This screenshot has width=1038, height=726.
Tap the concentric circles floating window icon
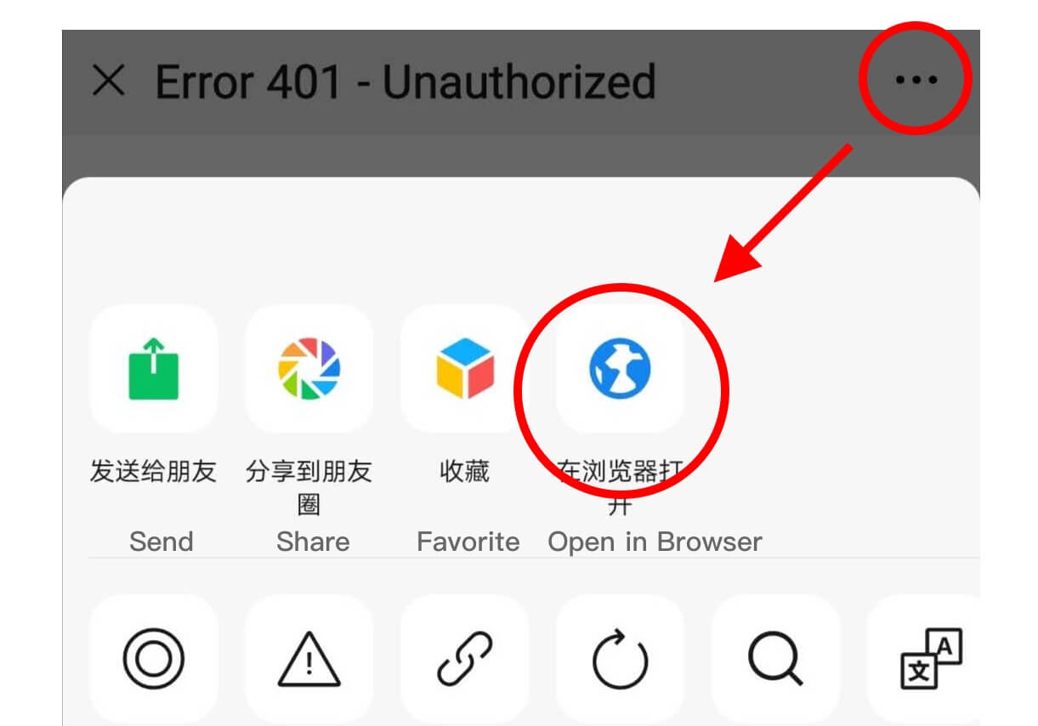pos(154,659)
